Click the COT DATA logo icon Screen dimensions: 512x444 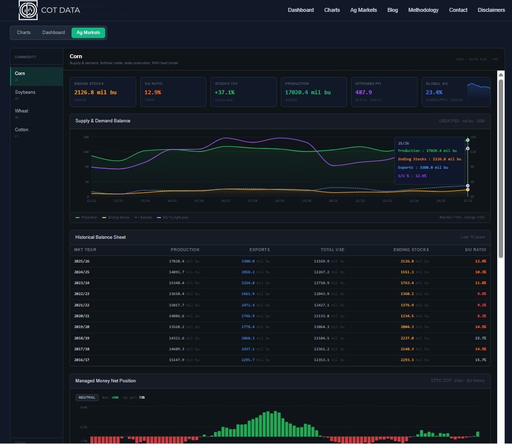pyautogui.click(x=28, y=10)
